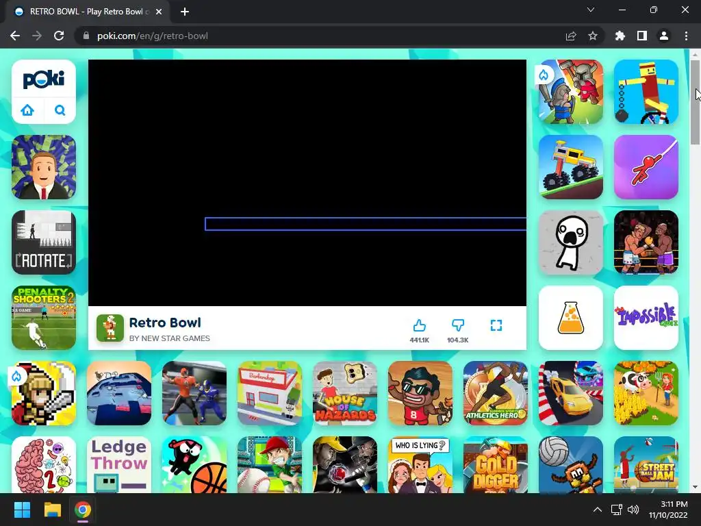Open the knights battle game thumbnail
701x526 pixels.
(x=571, y=92)
